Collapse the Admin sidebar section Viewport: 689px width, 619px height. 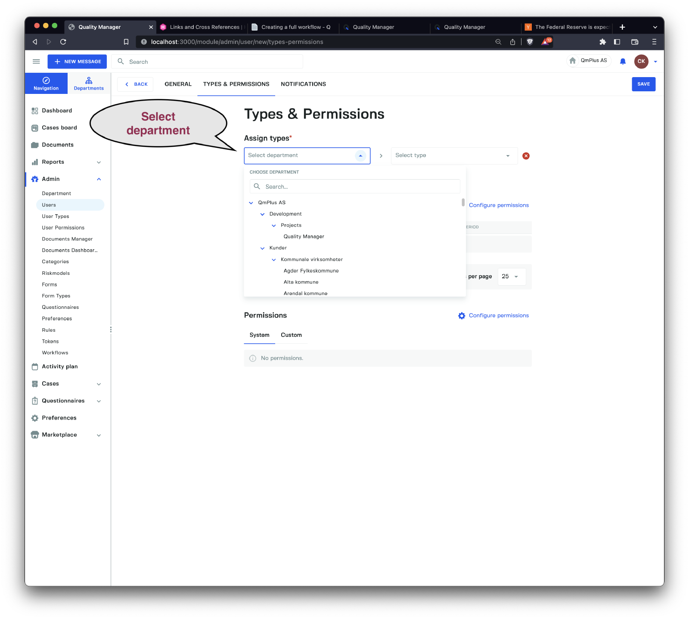tap(99, 179)
